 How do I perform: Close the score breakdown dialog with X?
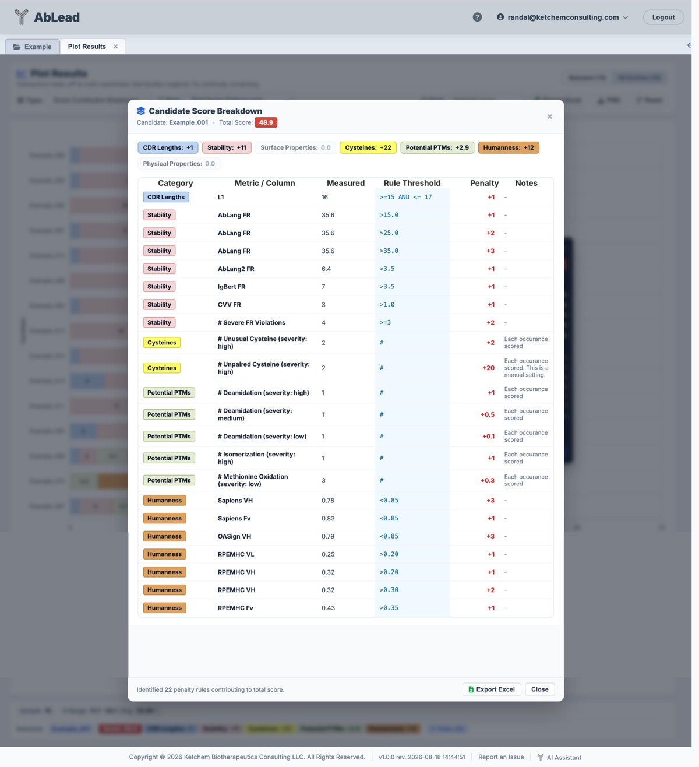click(x=549, y=117)
